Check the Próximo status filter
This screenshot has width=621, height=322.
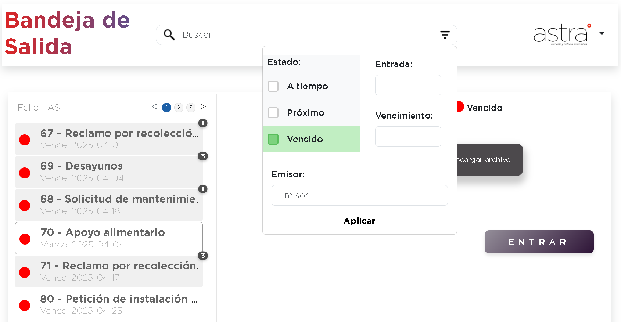[x=273, y=113]
